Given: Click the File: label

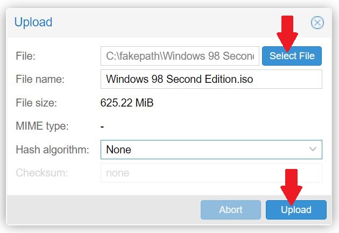Looking at the screenshot, I should coord(25,56).
